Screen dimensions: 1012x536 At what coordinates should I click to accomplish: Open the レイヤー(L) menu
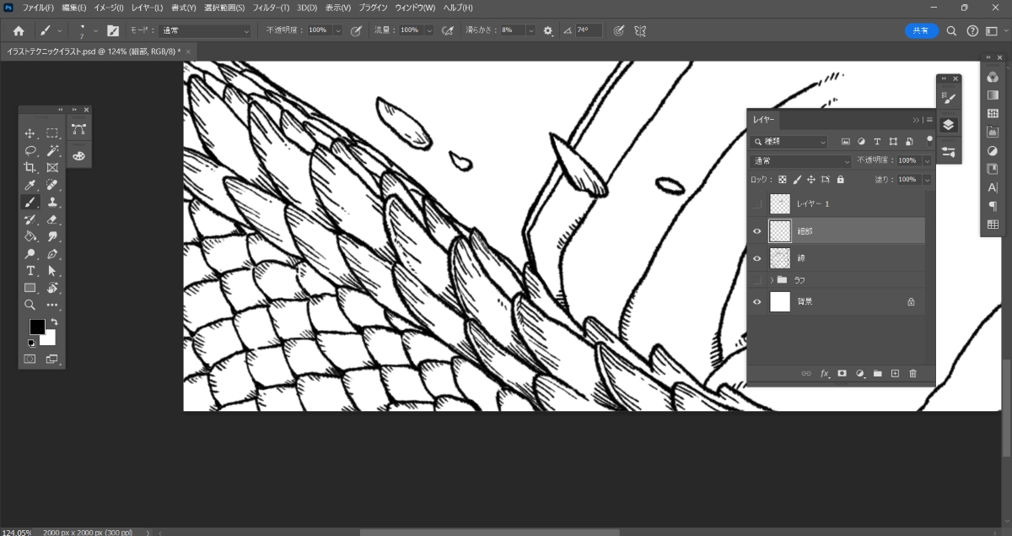point(147,8)
